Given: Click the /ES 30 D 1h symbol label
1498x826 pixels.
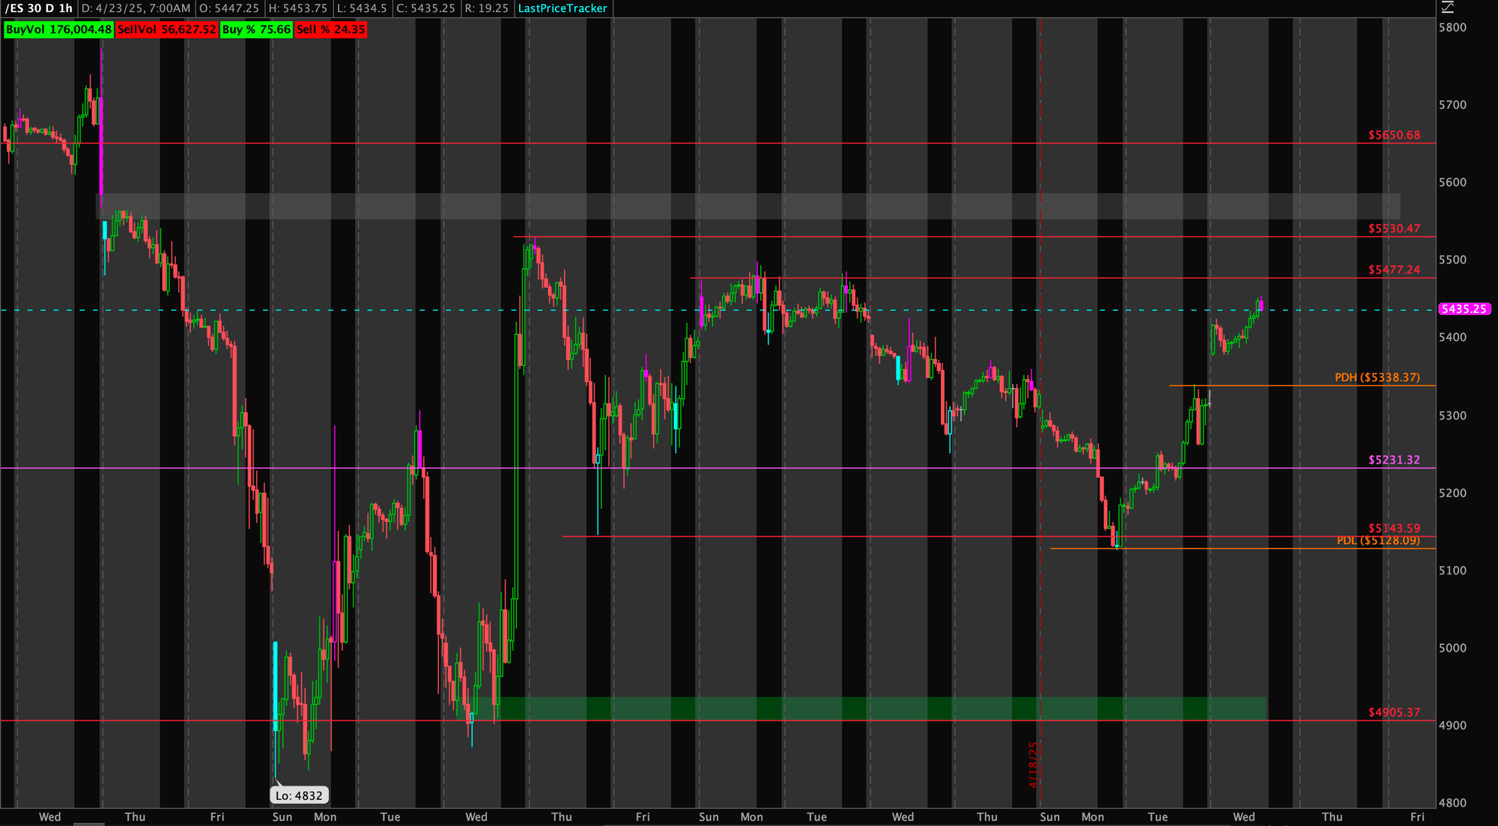Looking at the screenshot, I should click(39, 8).
